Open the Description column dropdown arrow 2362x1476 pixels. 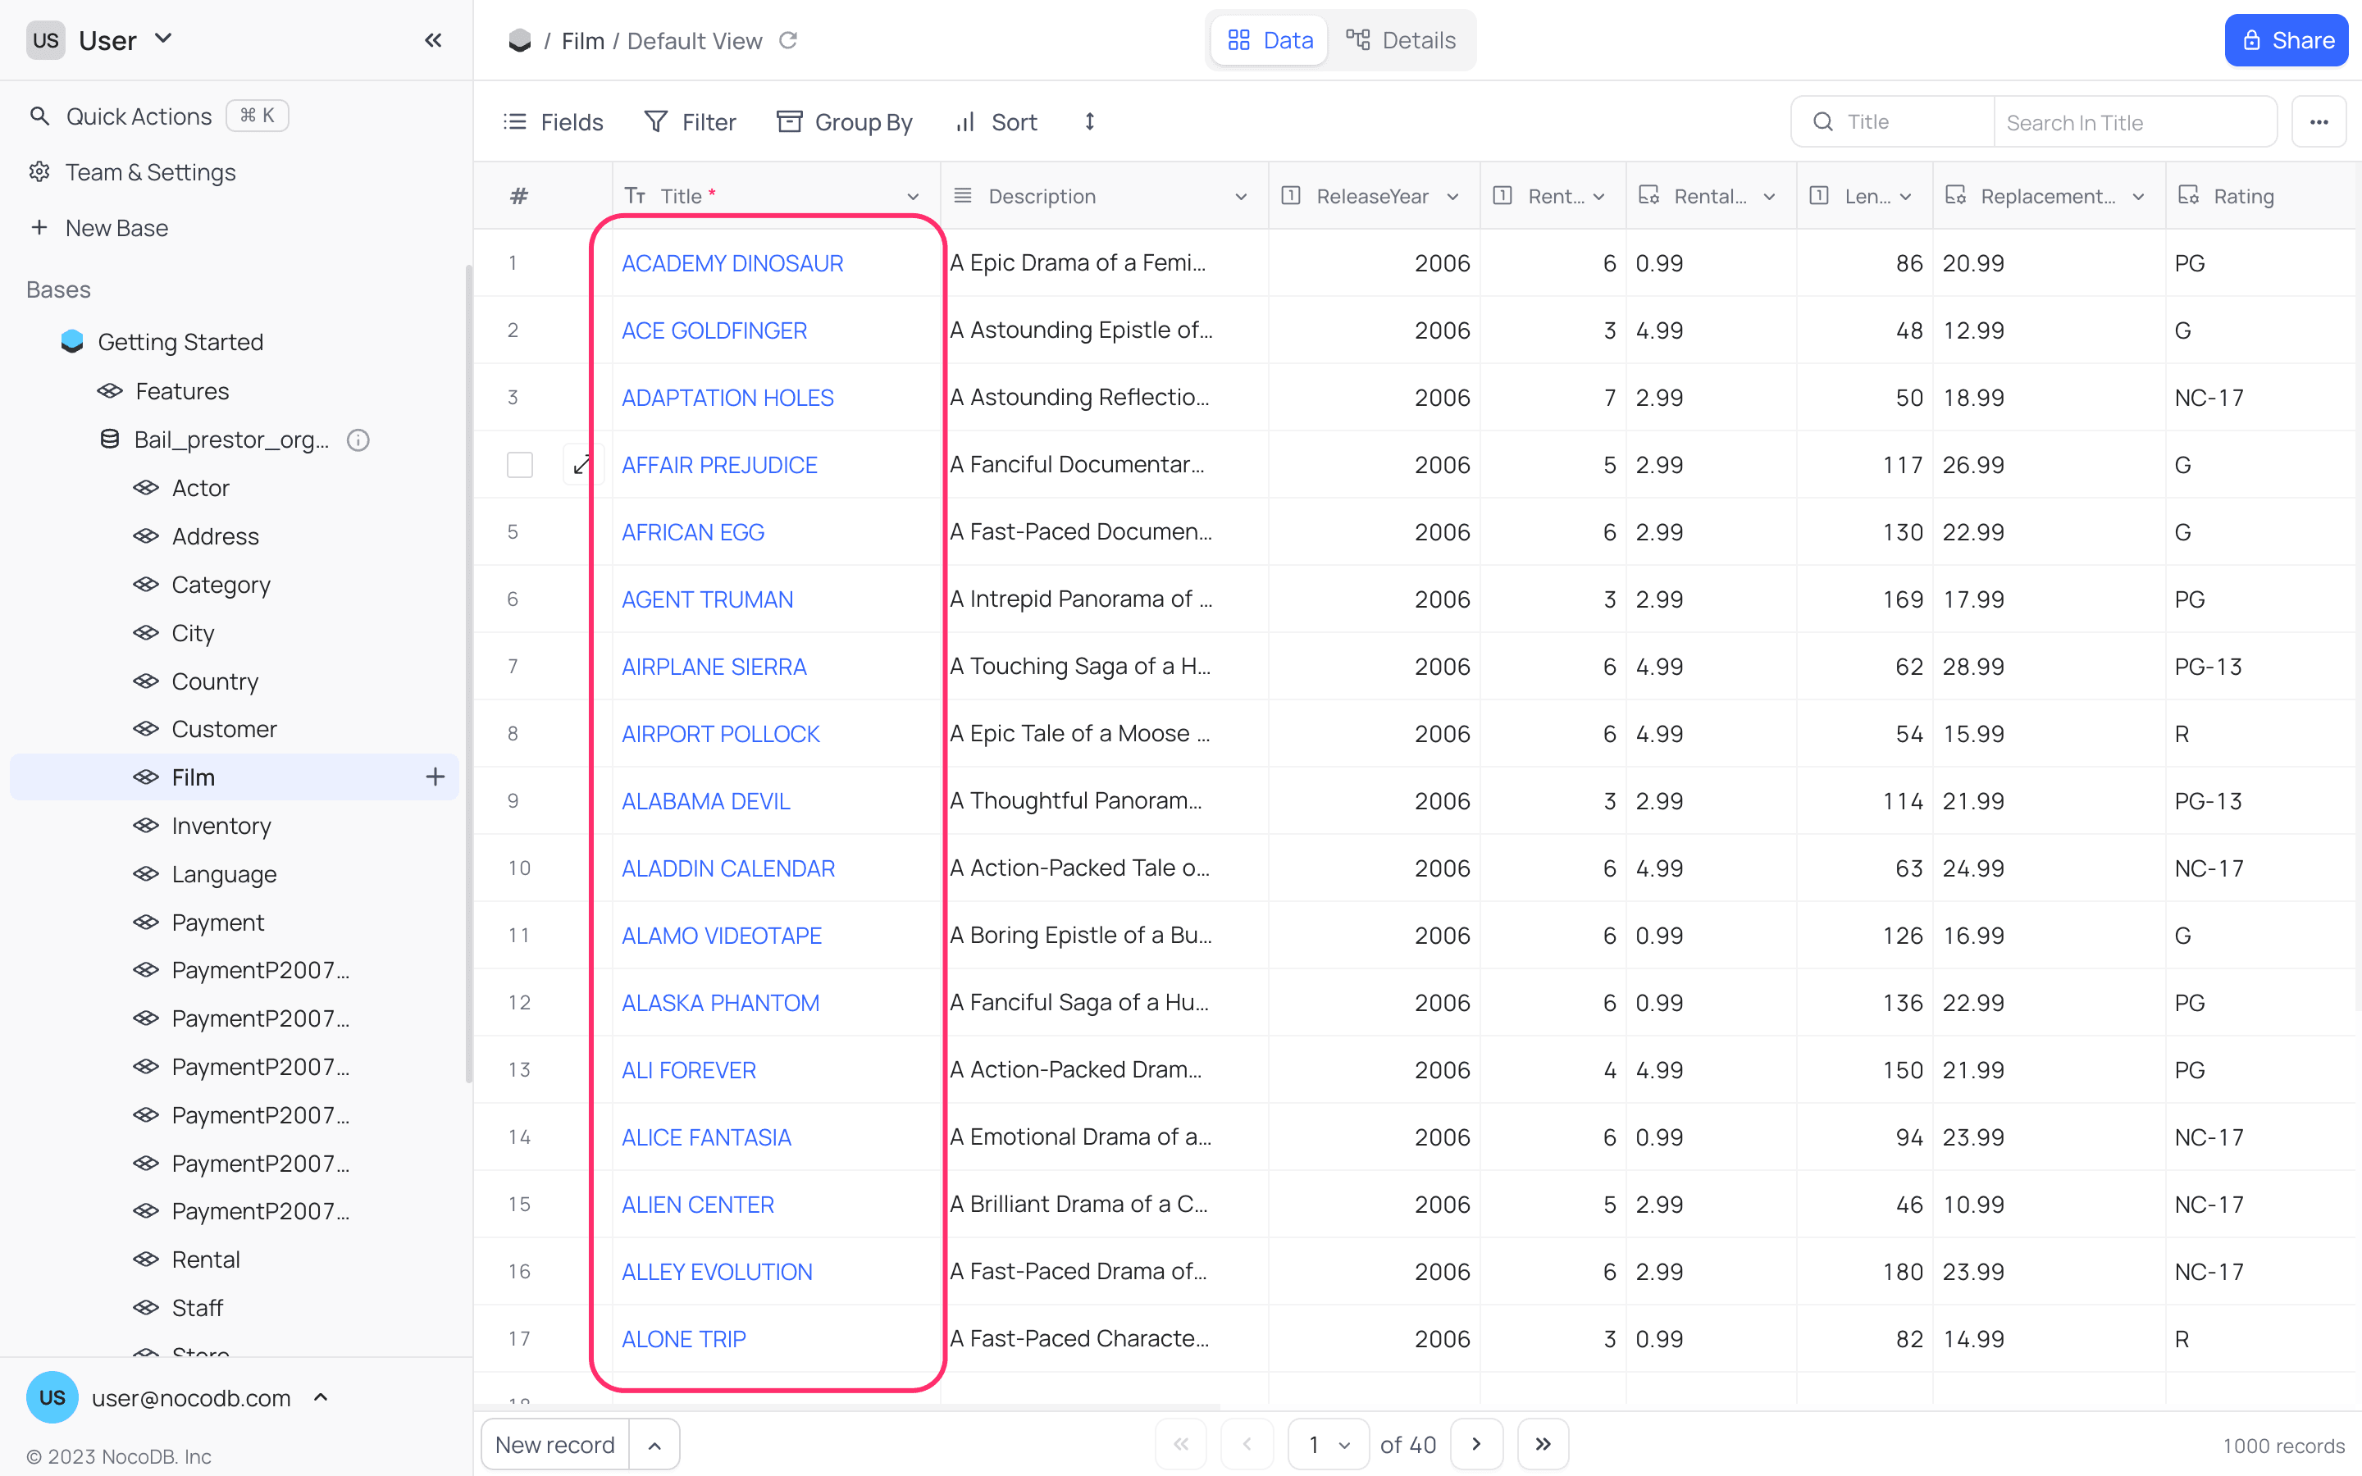point(1241,196)
